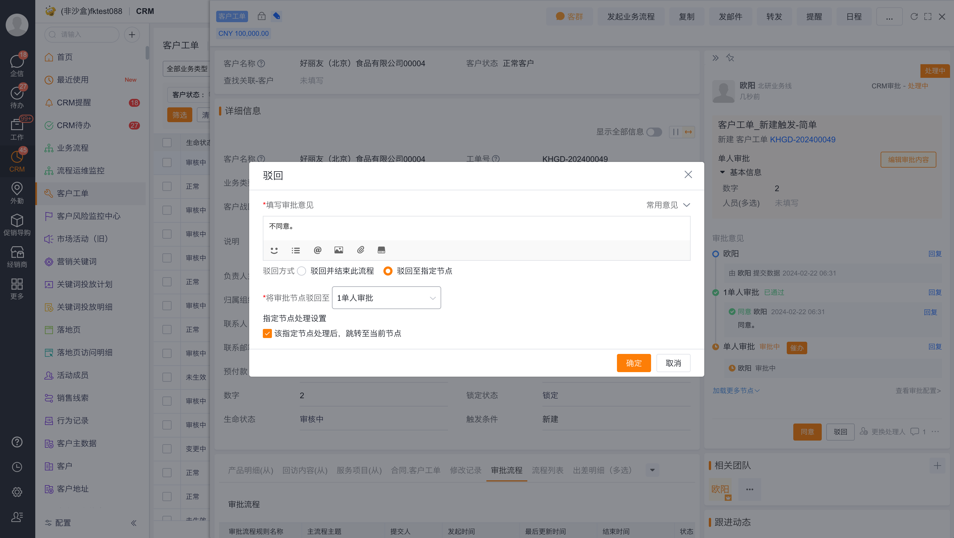954x538 pixels.
Task: Refresh the work order detail view
Action: [914, 16]
